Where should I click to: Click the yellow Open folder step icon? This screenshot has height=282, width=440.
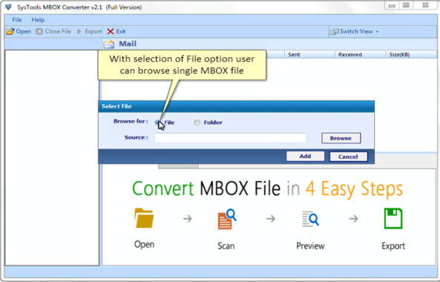tap(144, 218)
